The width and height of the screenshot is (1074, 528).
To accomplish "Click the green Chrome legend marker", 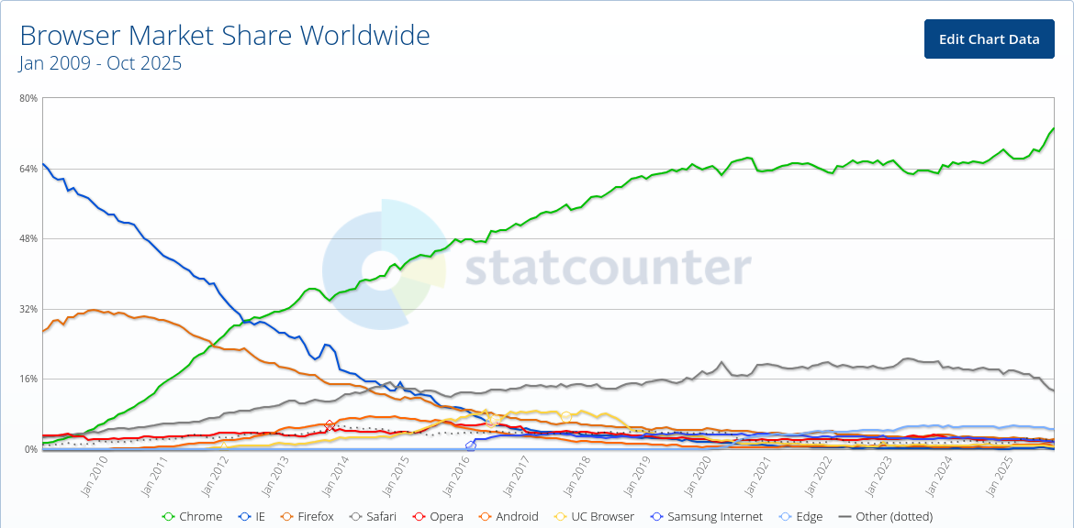I will point(168,517).
